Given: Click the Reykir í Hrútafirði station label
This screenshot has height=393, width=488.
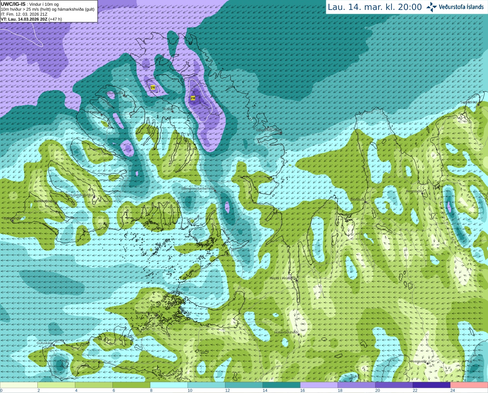Looking at the screenshot, I should pyautogui.click(x=283, y=278).
